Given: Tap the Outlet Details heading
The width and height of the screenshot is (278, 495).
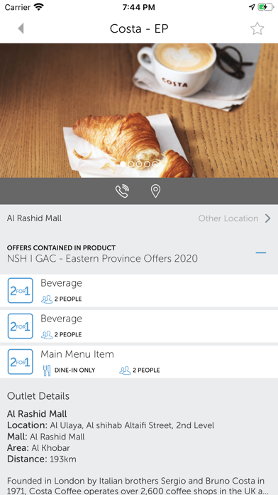Looking at the screenshot, I should coord(38,396).
